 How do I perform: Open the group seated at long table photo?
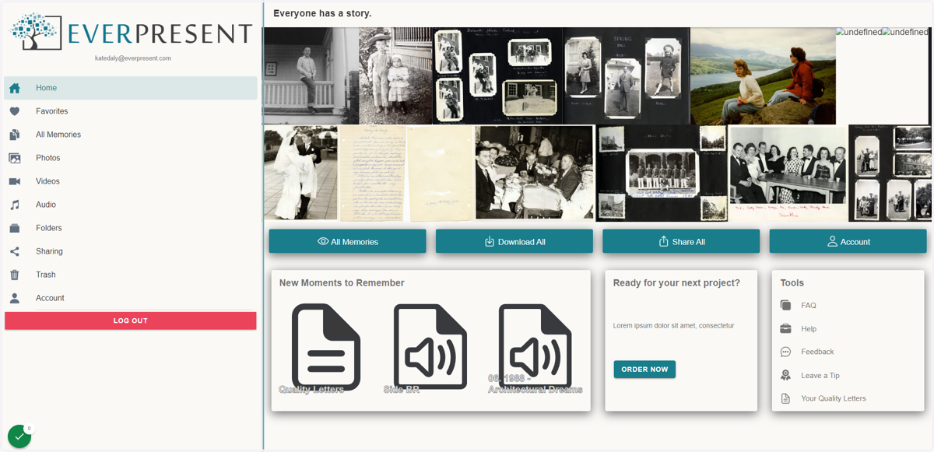(x=788, y=173)
